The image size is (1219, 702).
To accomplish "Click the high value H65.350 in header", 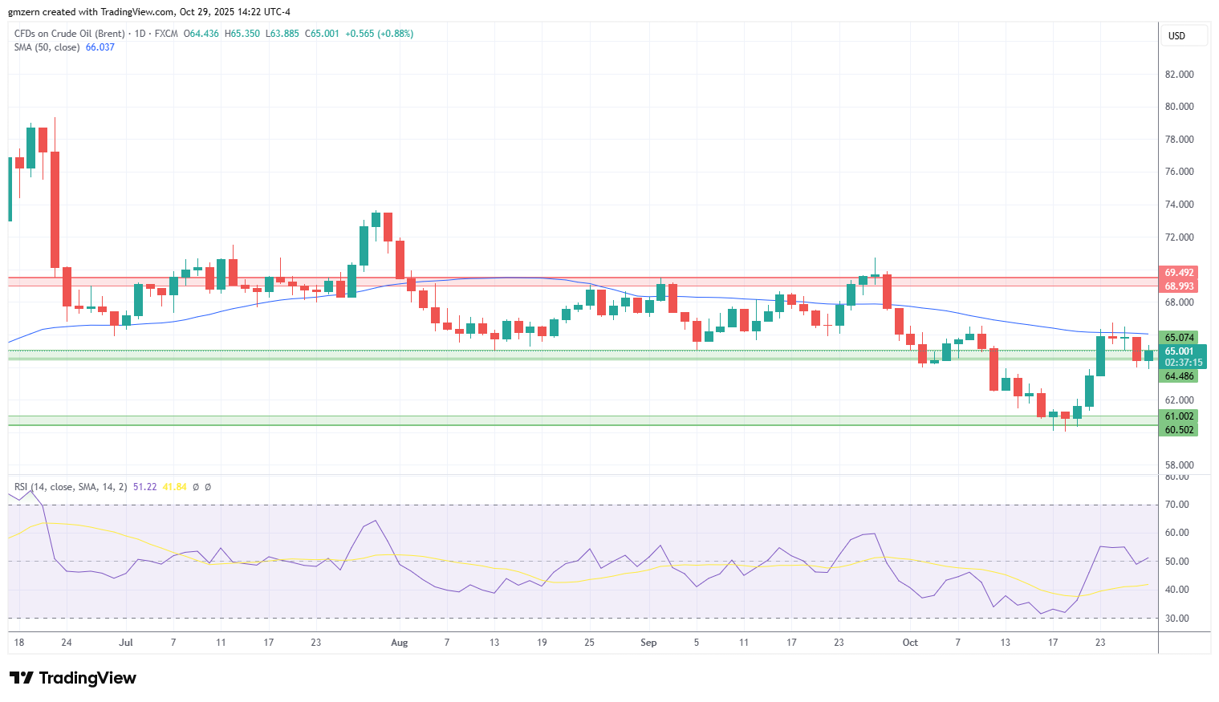I will 242,34.
